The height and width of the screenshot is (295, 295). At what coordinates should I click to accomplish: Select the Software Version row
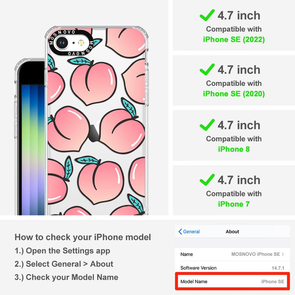232,268
